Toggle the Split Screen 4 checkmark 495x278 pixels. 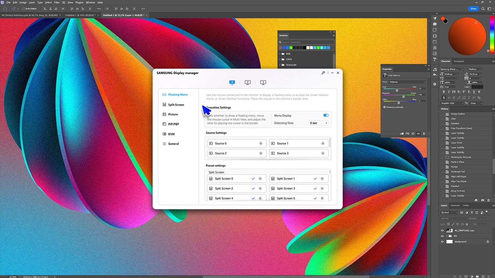point(253,198)
